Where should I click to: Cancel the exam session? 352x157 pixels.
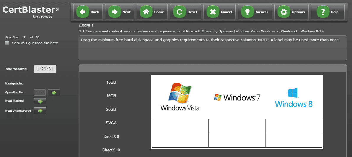[x=219, y=12]
